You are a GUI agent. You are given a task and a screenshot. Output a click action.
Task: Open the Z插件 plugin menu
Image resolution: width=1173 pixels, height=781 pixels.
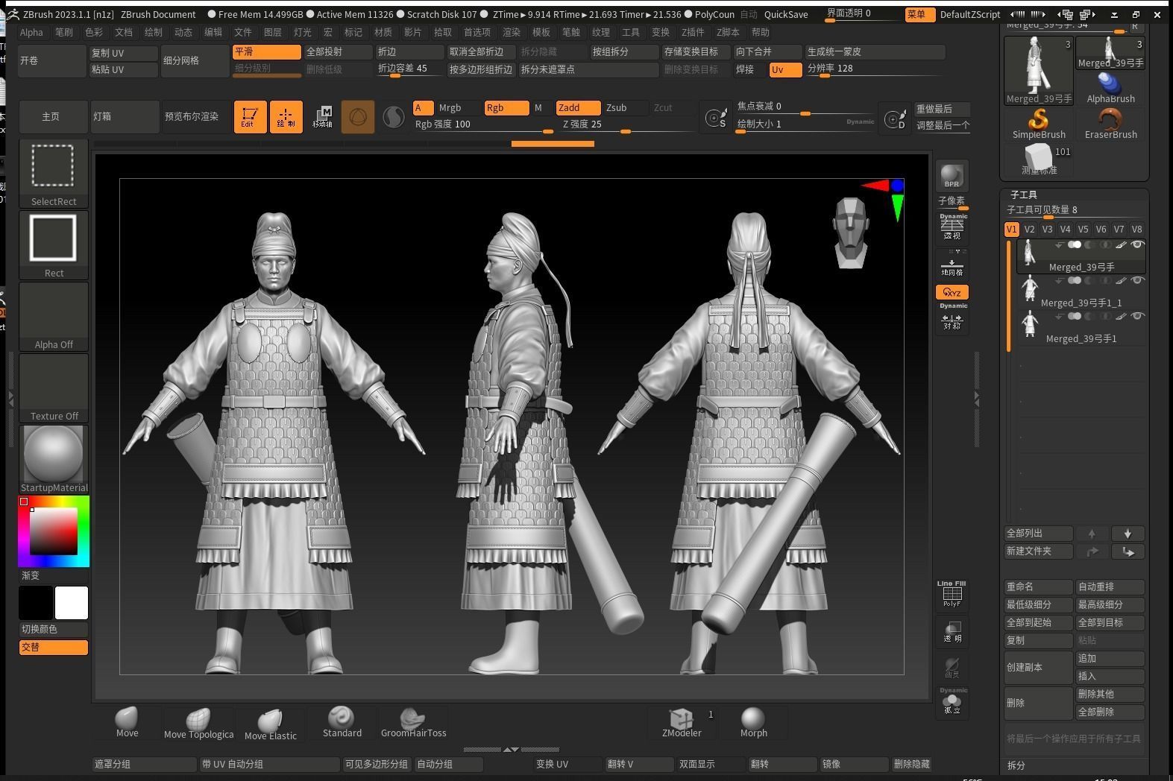click(x=693, y=33)
